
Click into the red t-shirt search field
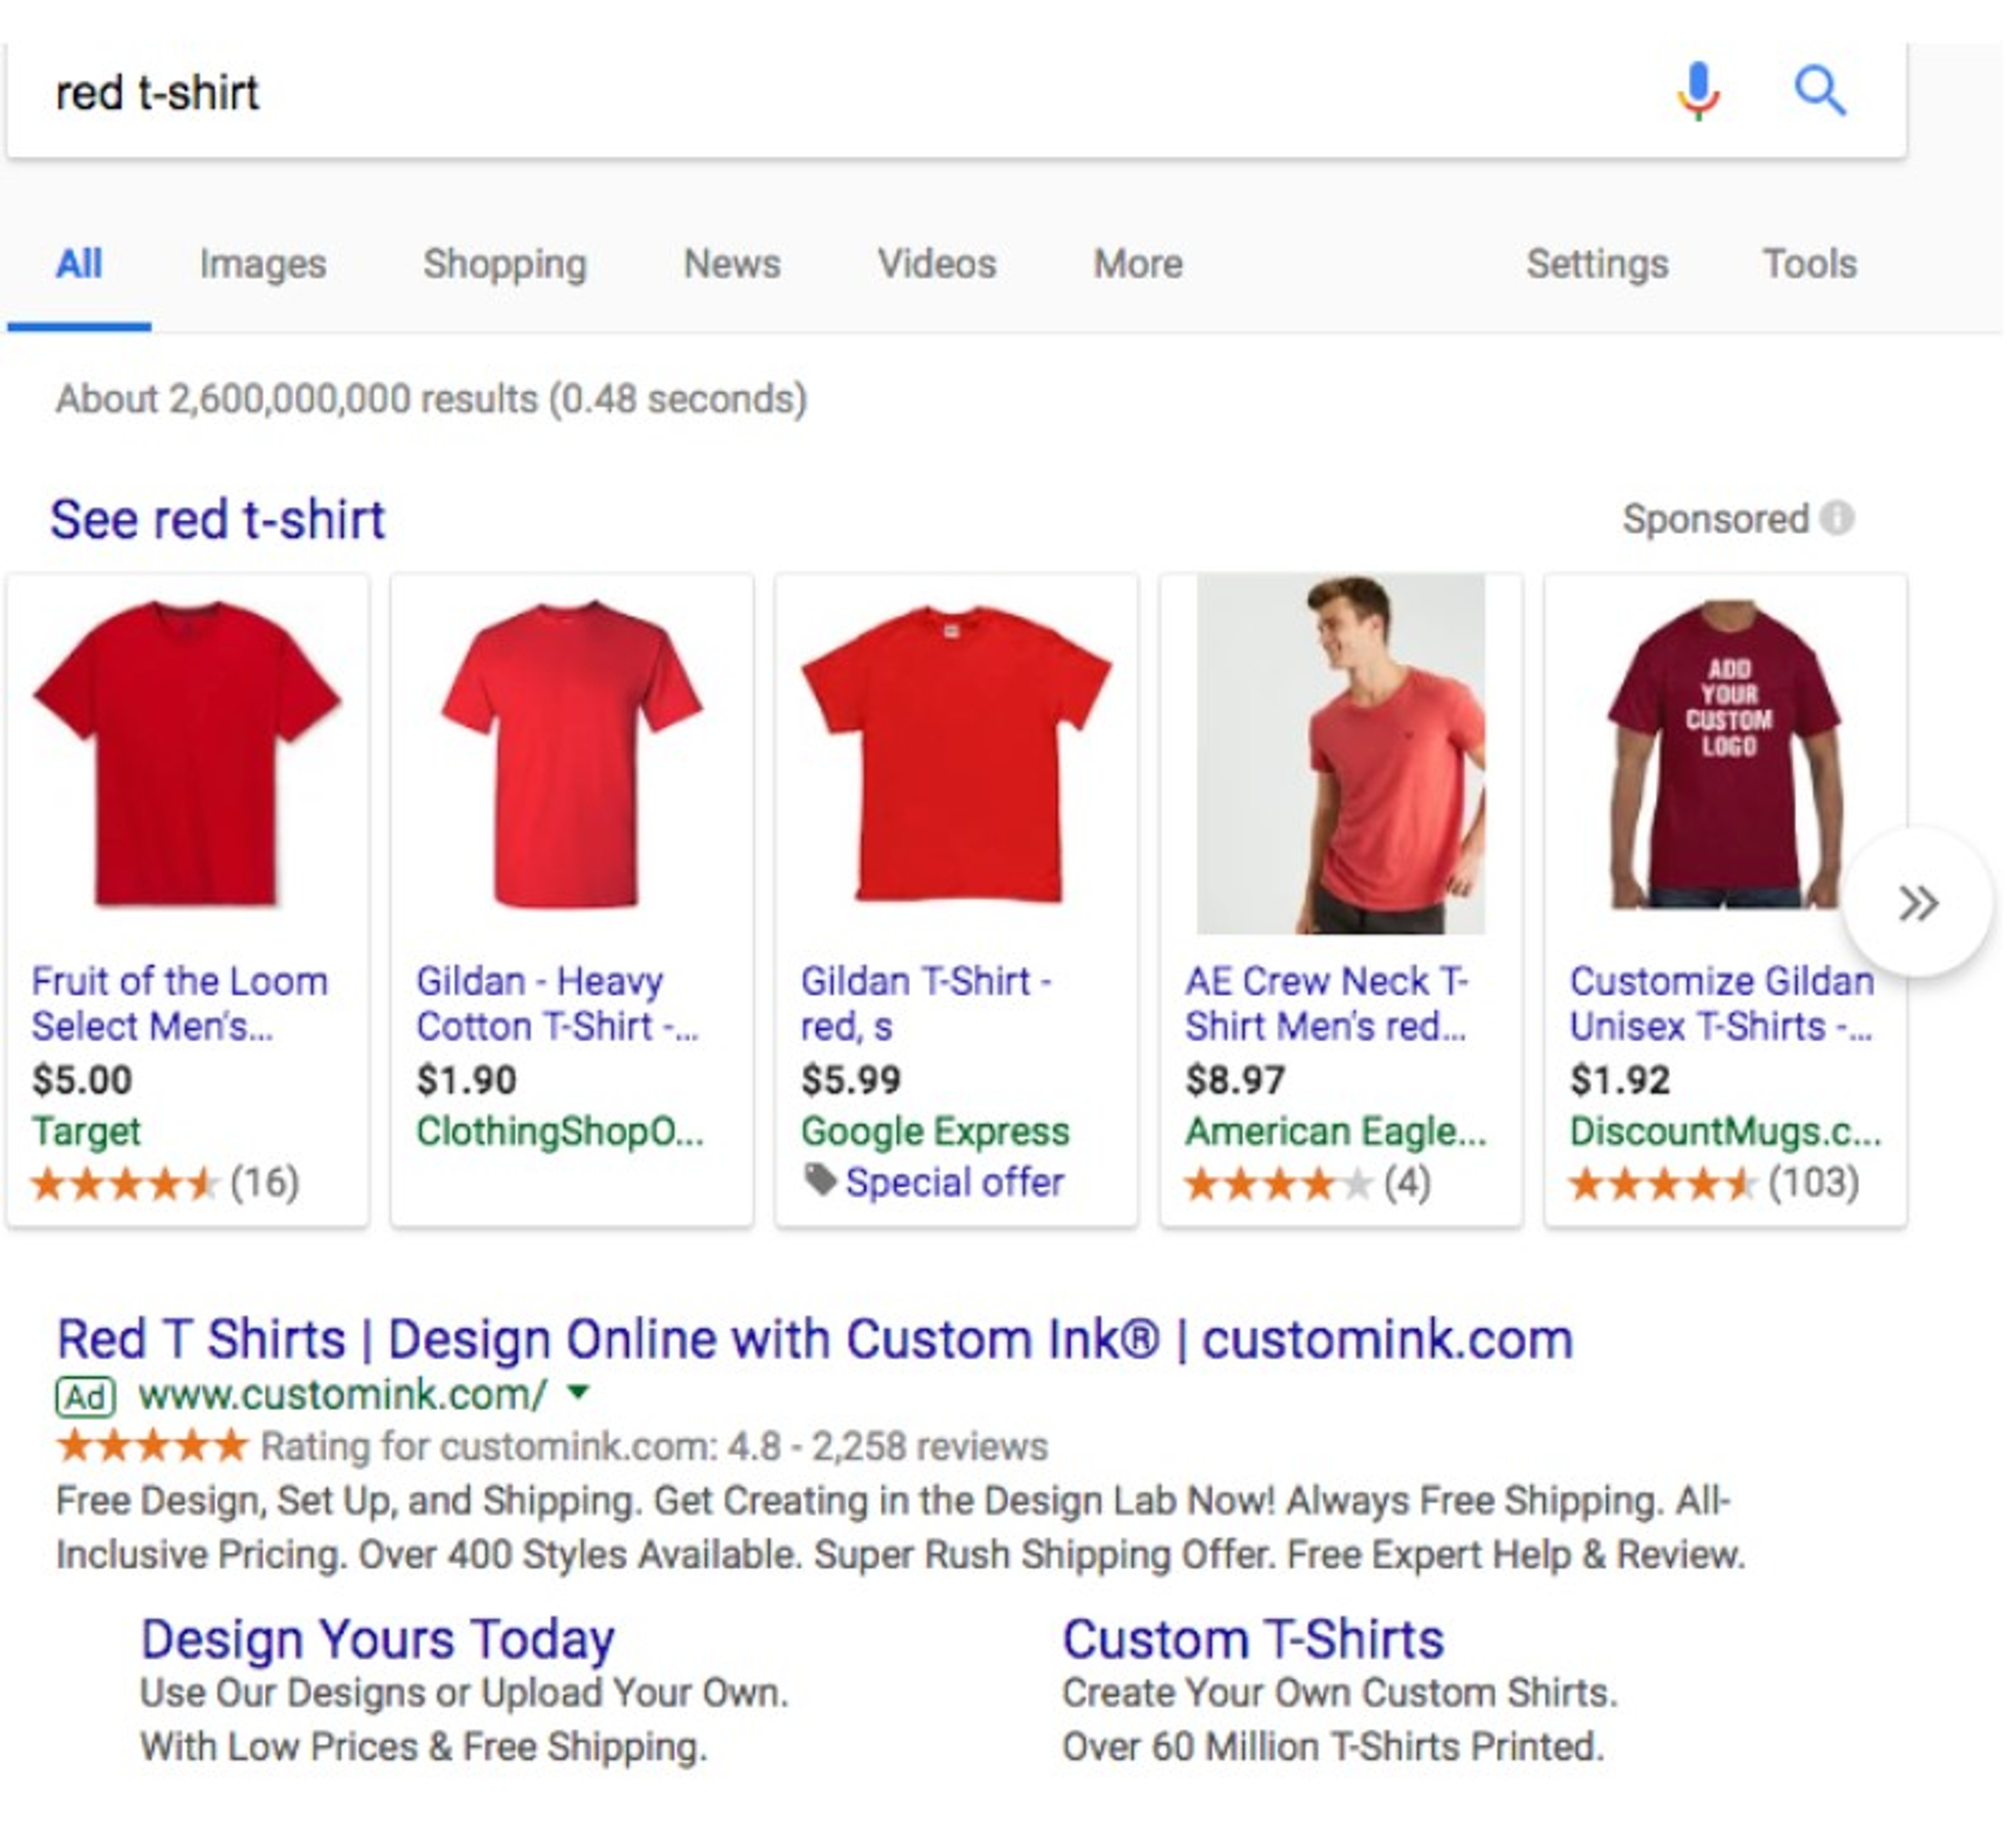[x=800, y=93]
